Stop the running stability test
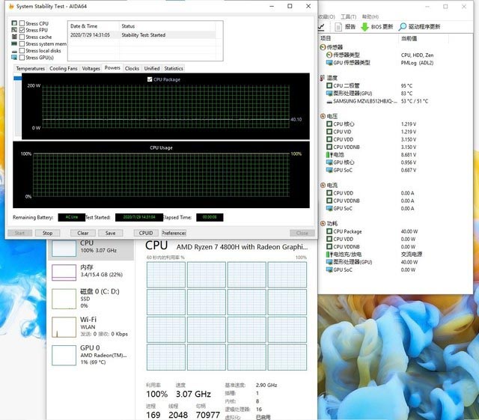 (x=47, y=233)
